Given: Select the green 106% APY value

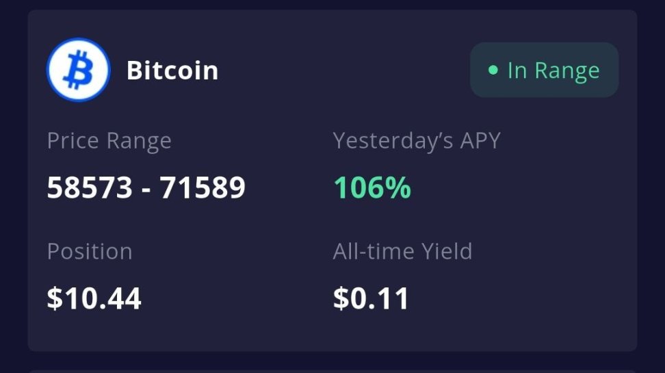Looking at the screenshot, I should [x=371, y=188].
